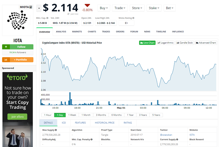Set chart range to 1 Hour
Viewport: 219px width, 147px height.
pos(48,115)
